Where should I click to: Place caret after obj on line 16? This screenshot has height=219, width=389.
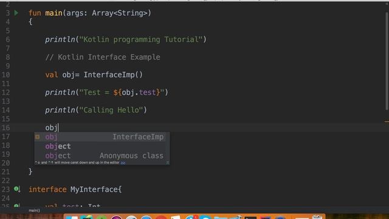pyautogui.click(x=58, y=128)
